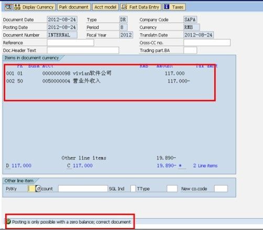Viewport: 263px width, 230px height.
Task: Click the document overview magnifier icon
Action: pyautogui.click(x=8, y=7)
